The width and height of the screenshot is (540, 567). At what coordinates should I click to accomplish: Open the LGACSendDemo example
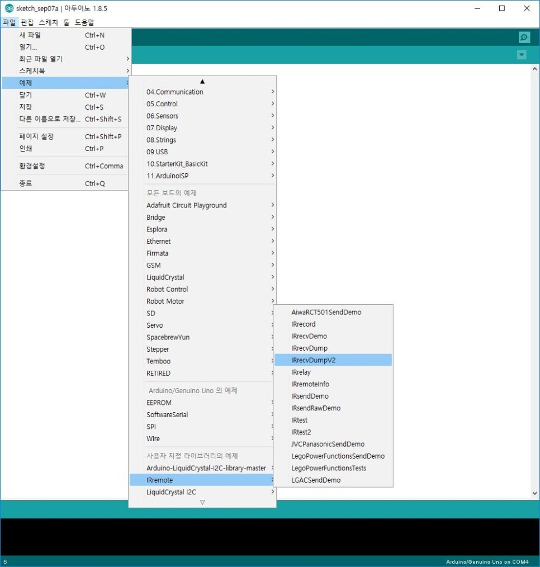pyautogui.click(x=333, y=480)
